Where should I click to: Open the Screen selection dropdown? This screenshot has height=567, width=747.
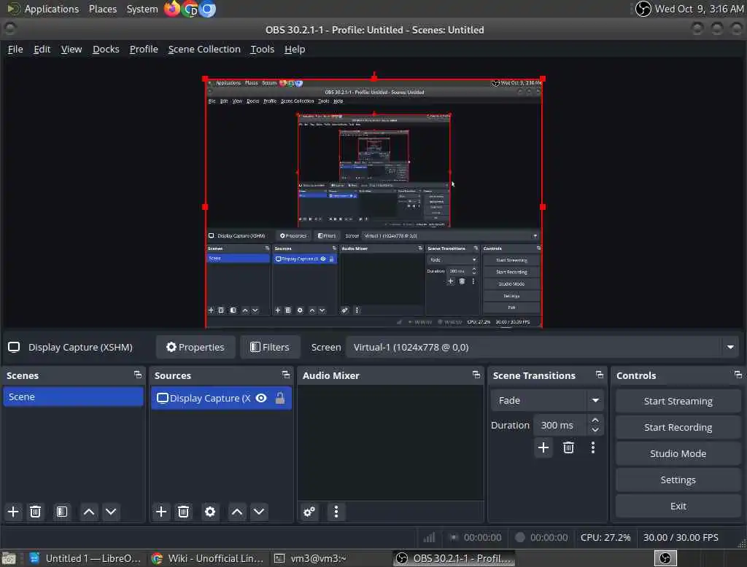(542, 347)
